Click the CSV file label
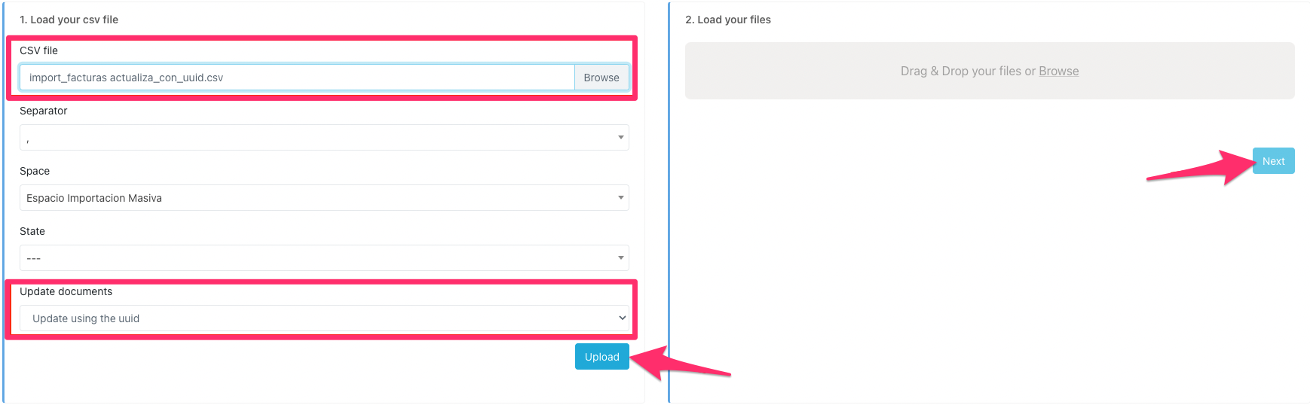This screenshot has height=405, width=1310. click(x=38, y=50)
